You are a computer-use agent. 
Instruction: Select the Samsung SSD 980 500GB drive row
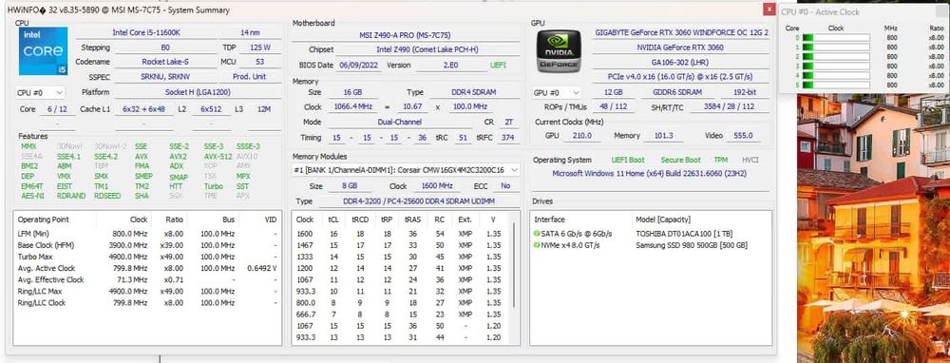(x=651, y=245)
